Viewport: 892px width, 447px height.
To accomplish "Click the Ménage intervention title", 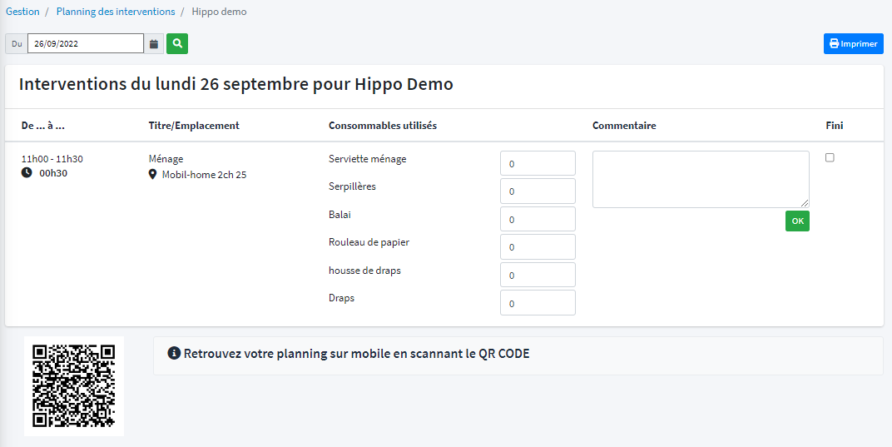I will (x=166, y=159).
